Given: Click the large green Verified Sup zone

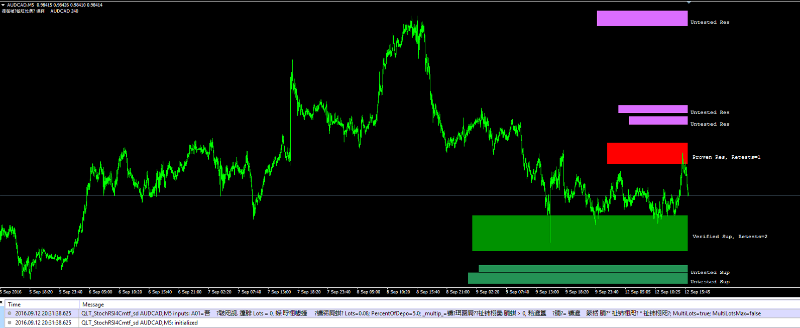Looking at the screenshot, I should [580, 233].
